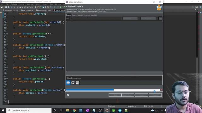Screen dimensions: 202x113
Task: Collapse the getPerson method at line 58
Action: (x=7, y=79)
